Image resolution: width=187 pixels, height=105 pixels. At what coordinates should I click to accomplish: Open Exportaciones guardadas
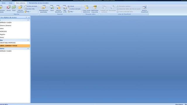[x=44, y=9]
